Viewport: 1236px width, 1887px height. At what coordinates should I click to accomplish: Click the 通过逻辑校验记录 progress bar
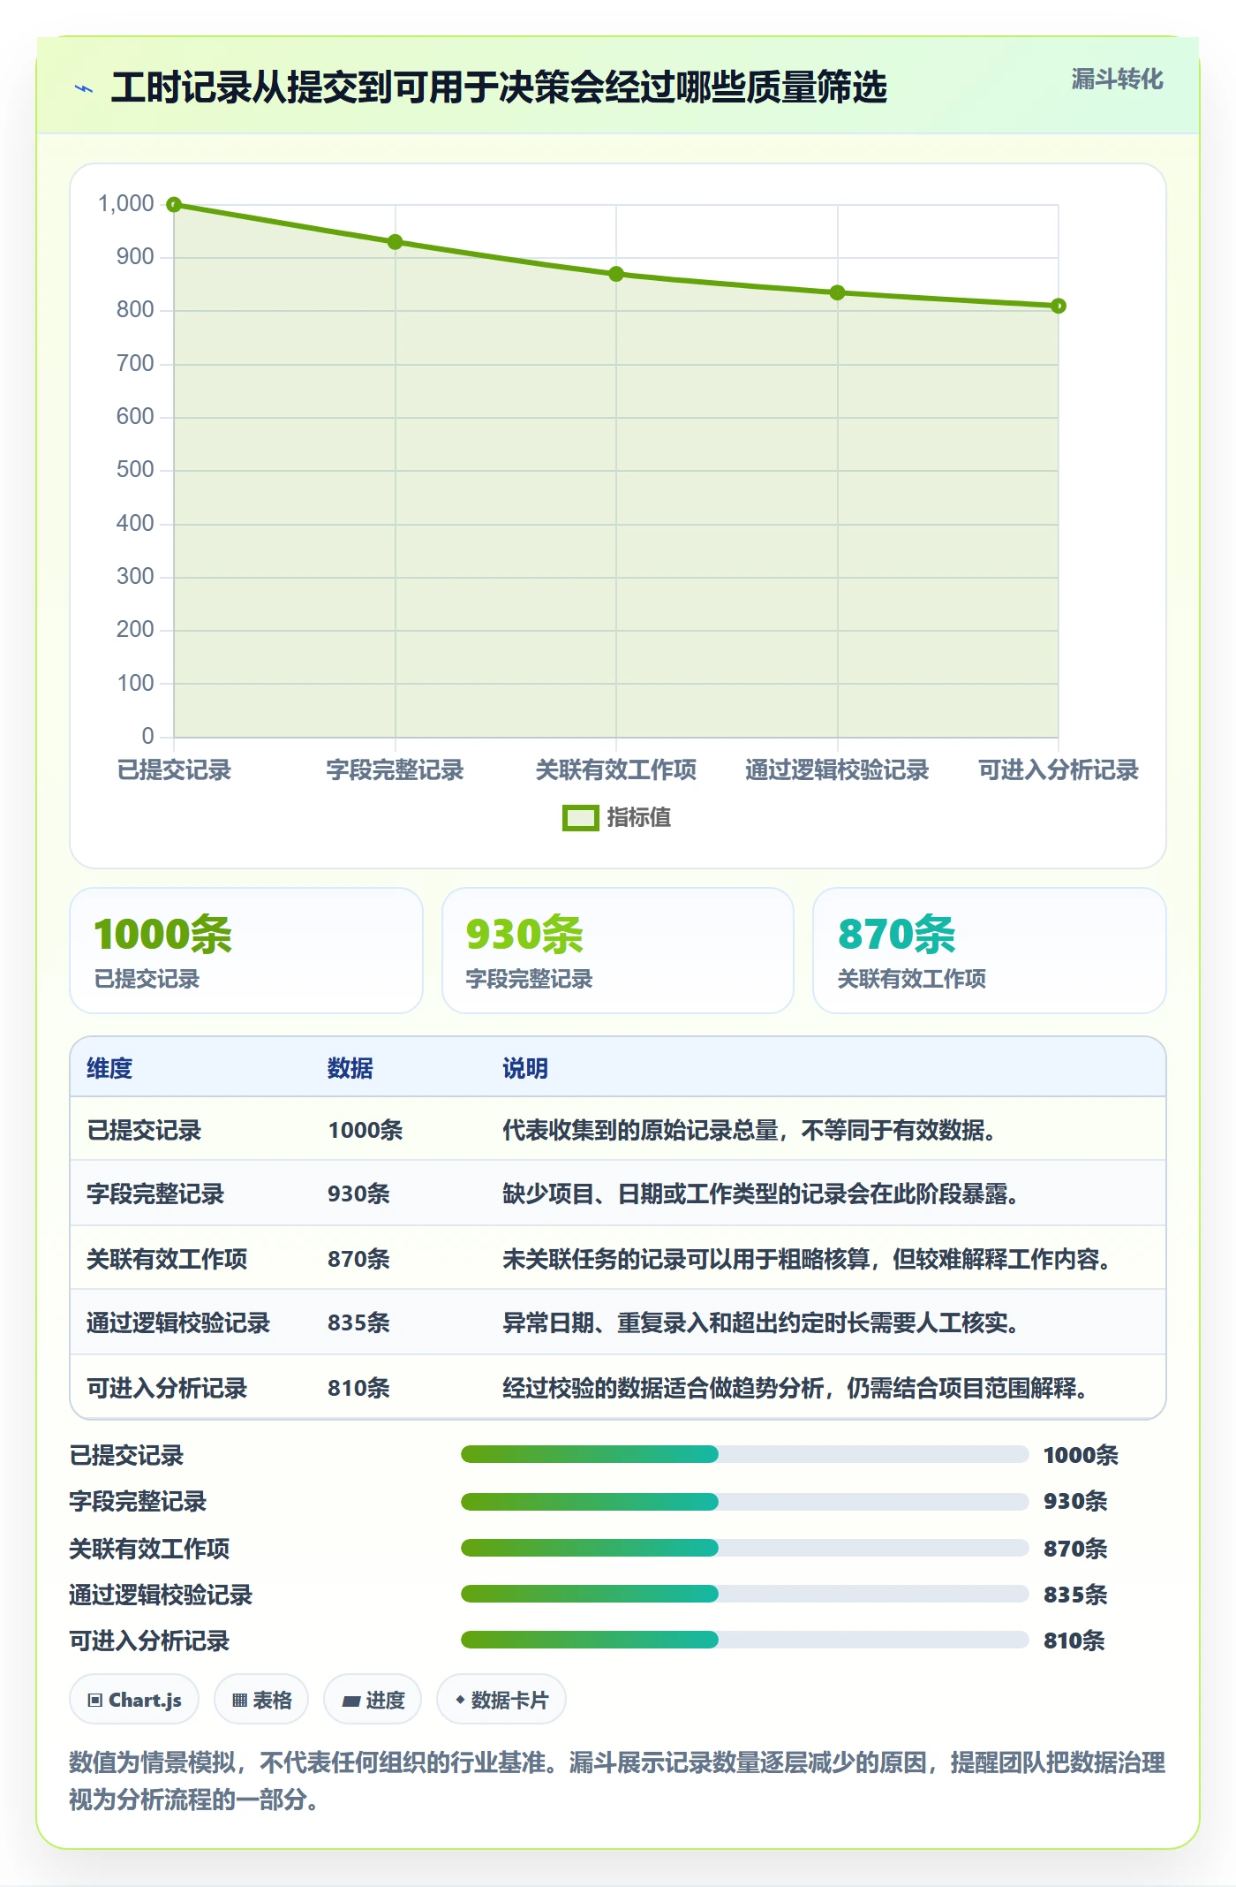744,1594
